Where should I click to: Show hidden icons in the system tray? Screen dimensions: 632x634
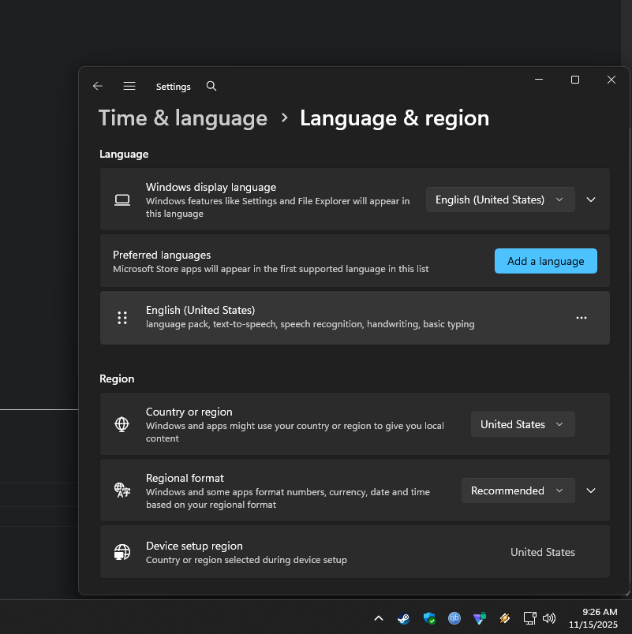click(378, 617)
